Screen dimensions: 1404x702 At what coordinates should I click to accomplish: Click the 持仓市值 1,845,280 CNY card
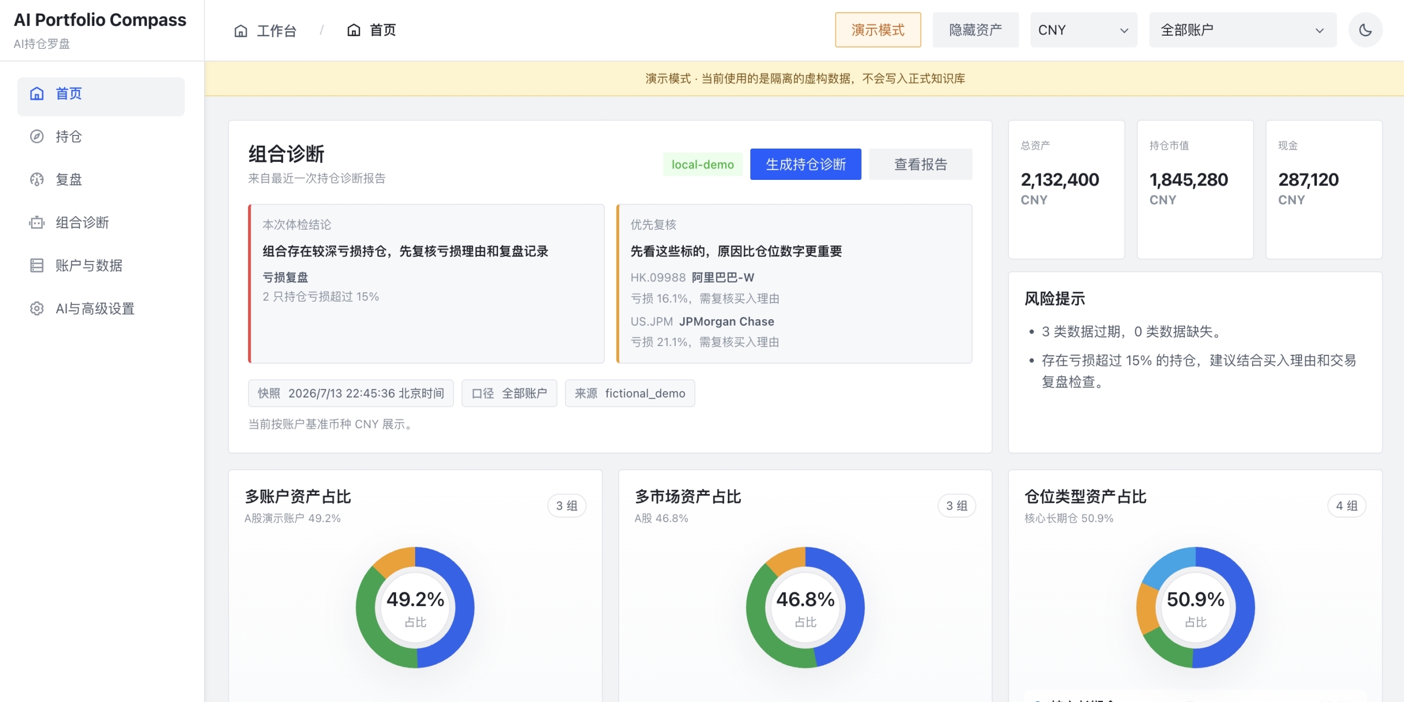click(x=1195, y=189)
